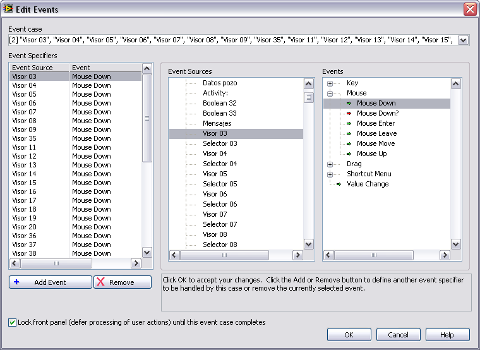Select the Mouse Enter event
This screenshot has height=350, width=480.
376,123
